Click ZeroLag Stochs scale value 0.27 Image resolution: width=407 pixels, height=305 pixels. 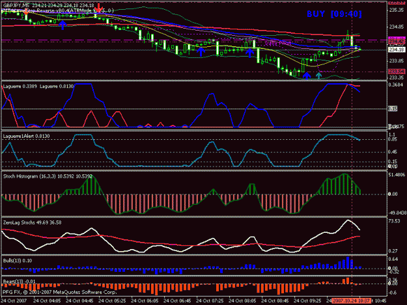point(393,251)
